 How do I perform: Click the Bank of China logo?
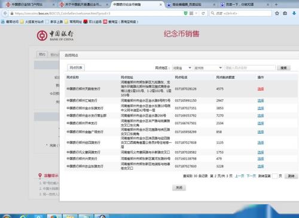55,36
